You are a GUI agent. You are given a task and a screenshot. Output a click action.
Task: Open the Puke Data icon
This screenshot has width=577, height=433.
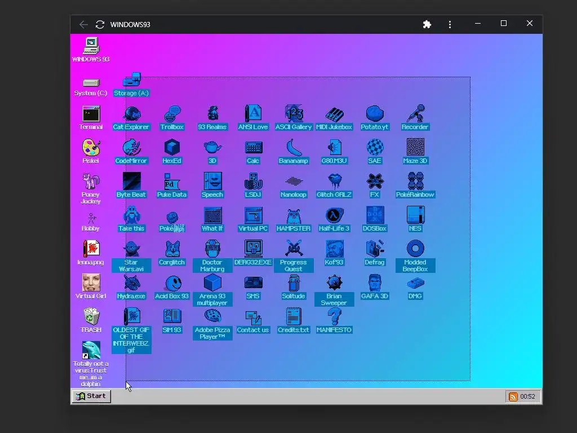[172, 182]
